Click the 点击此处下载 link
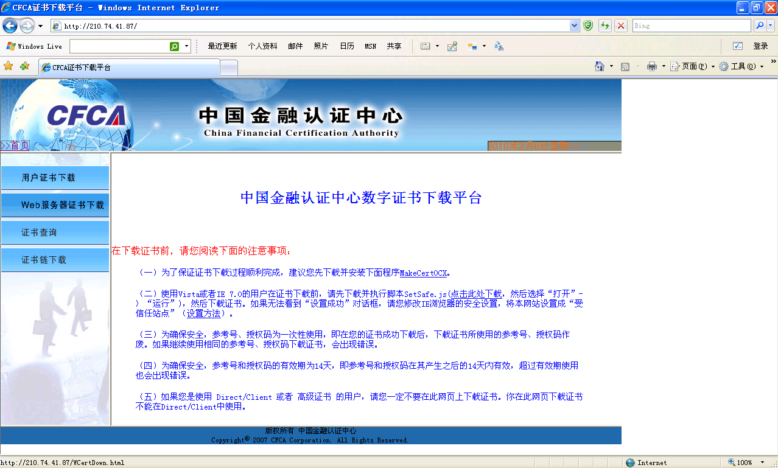 tap(475, 293)
